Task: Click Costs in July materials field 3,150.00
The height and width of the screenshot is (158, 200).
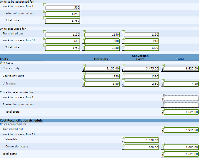Action: pos(102,68)
